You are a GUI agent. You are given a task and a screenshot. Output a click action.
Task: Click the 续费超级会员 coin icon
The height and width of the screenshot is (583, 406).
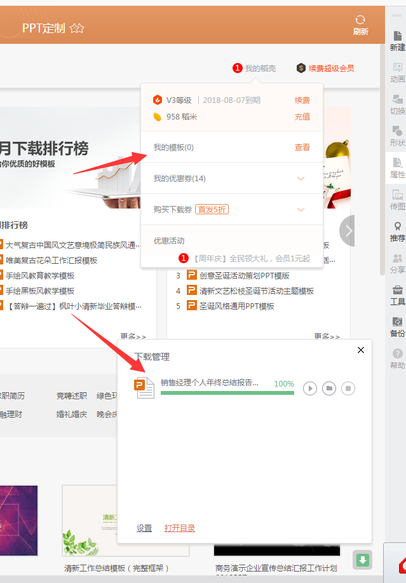coord(301,69)
